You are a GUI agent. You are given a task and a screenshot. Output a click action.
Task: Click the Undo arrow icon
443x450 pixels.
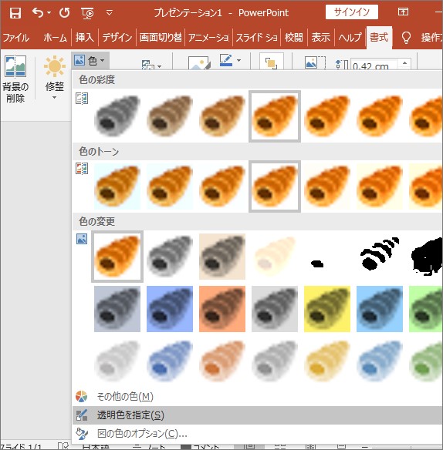coord(38,12)
